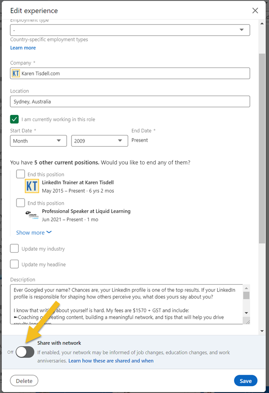269x393 pixels.
Task: Click the KT logo beside LinkedIn Trainer position
Action: [32, 186]
